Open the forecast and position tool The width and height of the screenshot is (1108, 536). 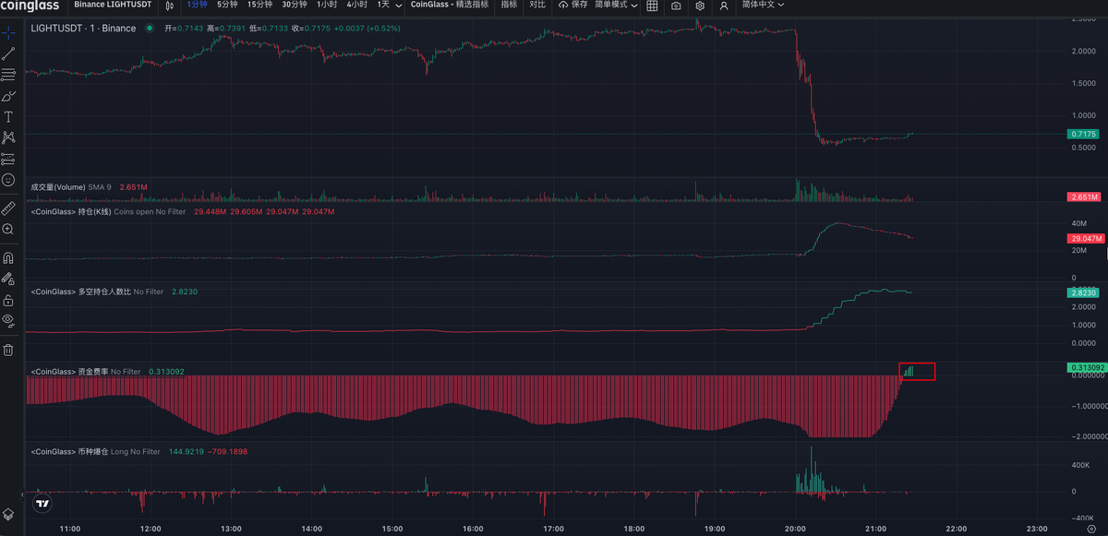click(8, 158)
